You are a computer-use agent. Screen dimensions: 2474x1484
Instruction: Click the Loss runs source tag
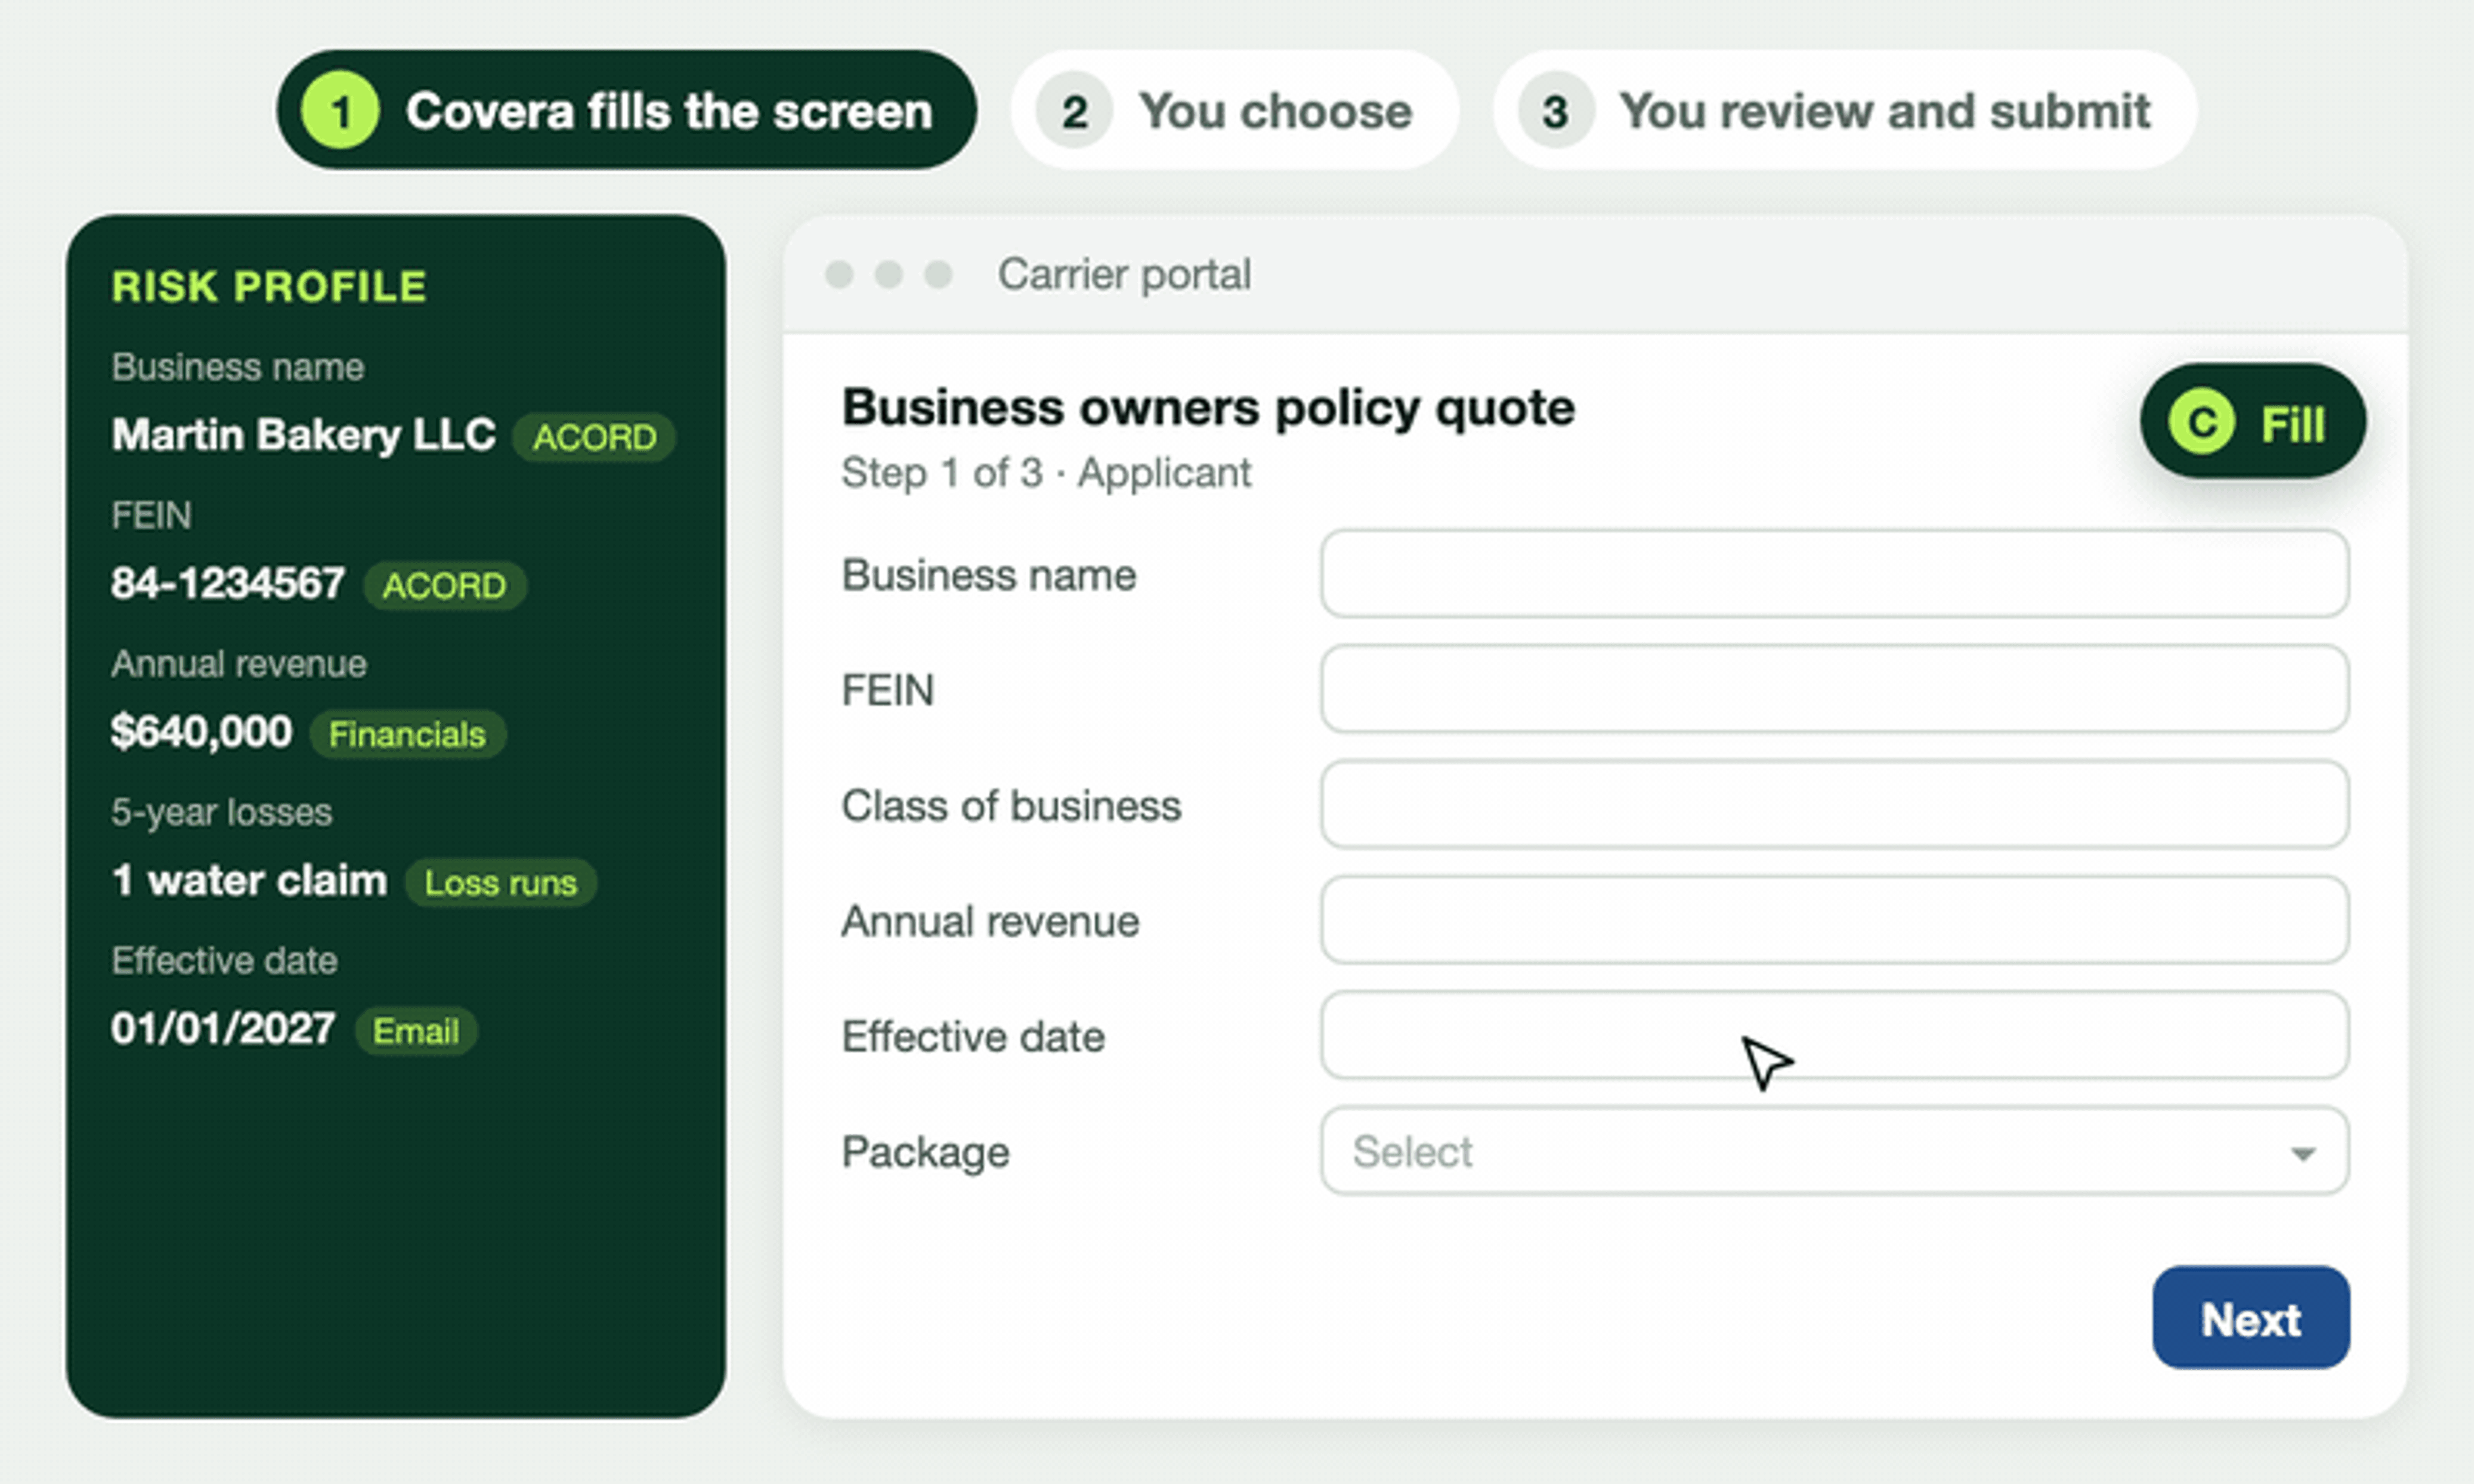click(500, 882)
